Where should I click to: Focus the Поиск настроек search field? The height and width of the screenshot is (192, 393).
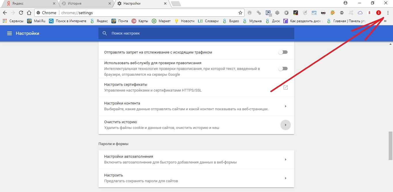[196, 33]
